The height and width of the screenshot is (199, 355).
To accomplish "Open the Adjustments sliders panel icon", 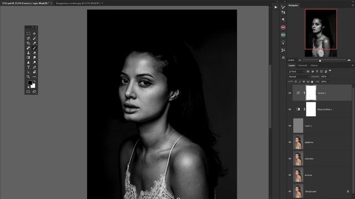I will tap(283, 12).
